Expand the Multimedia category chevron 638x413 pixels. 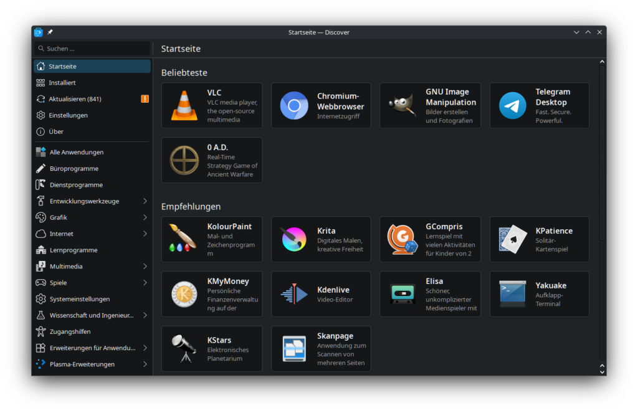click(145, 267)
